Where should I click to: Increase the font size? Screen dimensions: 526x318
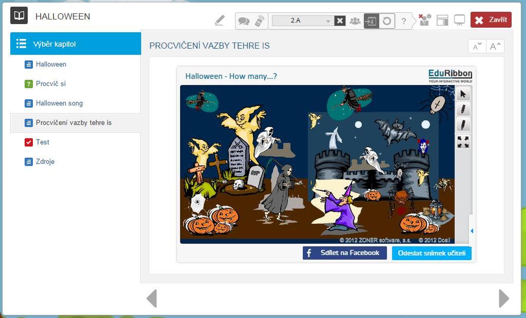pyautogui.click(x=495, y=46)
